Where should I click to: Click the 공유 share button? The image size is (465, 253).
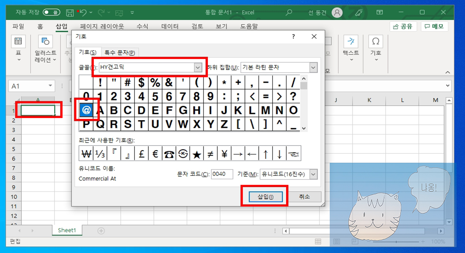point(403,26)
